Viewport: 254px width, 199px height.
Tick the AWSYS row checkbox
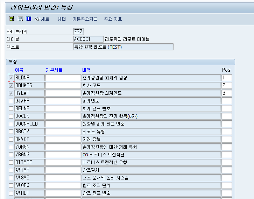11,178
